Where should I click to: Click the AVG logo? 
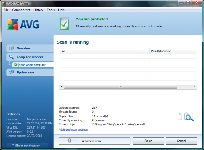coord(23,25)
